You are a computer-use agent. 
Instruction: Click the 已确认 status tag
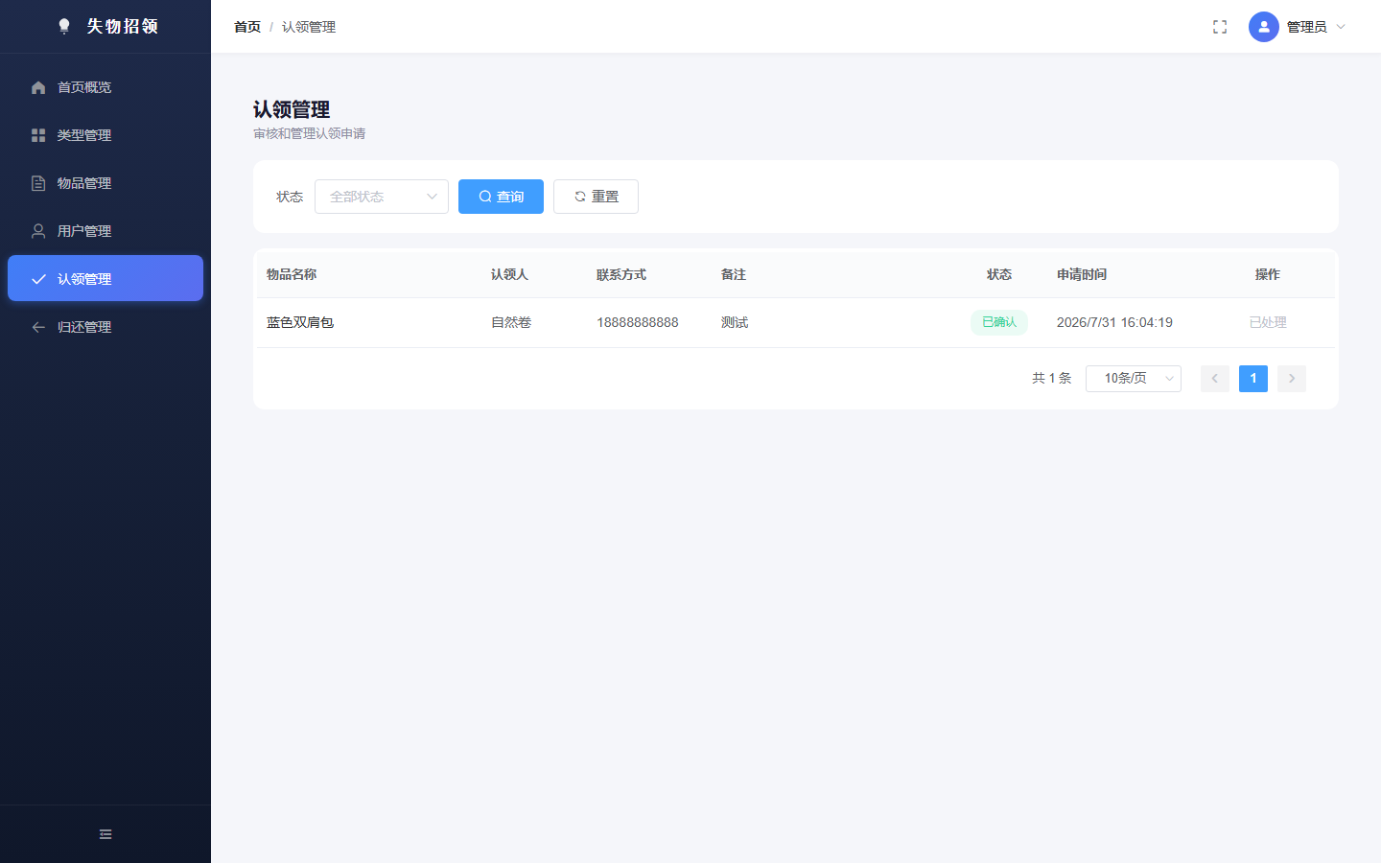(x=999, y=322)
